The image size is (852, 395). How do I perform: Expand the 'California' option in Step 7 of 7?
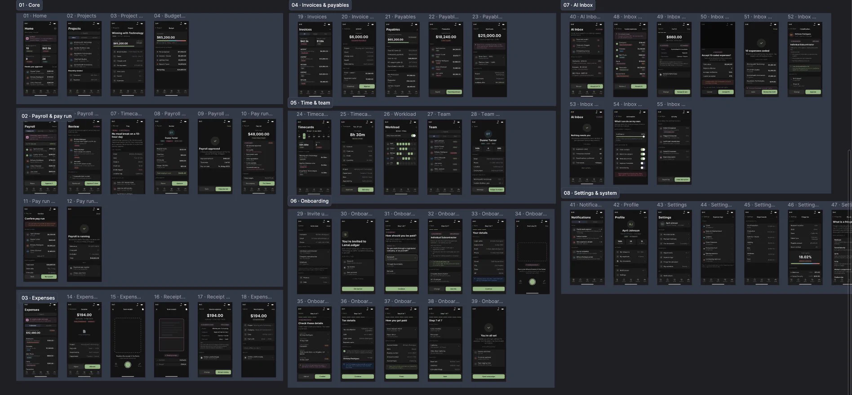[x=445, y=345]
